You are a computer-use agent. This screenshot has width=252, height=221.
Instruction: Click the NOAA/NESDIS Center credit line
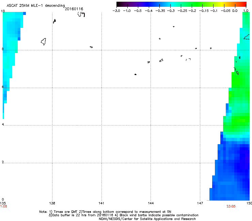[147, 219]
